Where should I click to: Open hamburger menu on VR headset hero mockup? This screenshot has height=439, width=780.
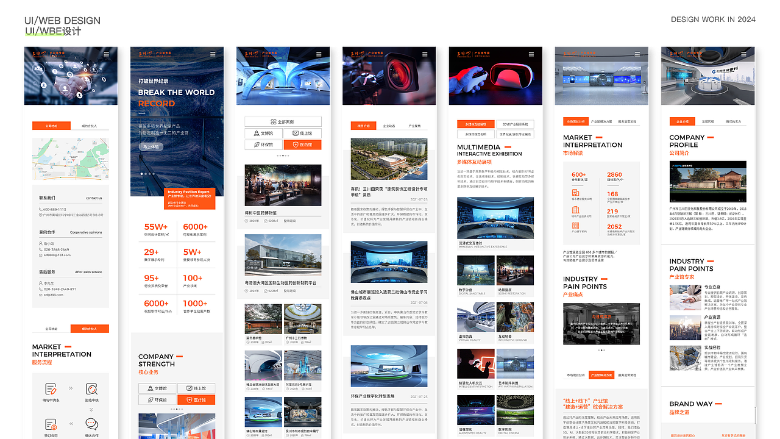(531, 54)
